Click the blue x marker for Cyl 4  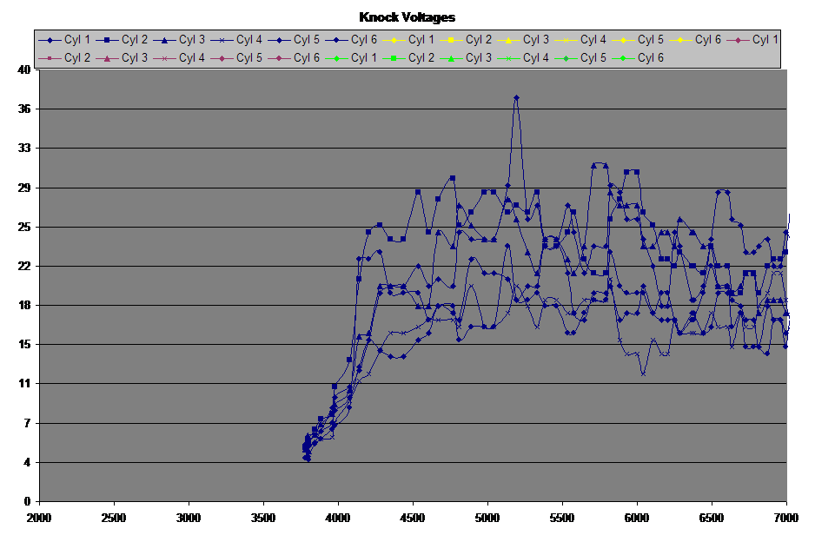222,40
